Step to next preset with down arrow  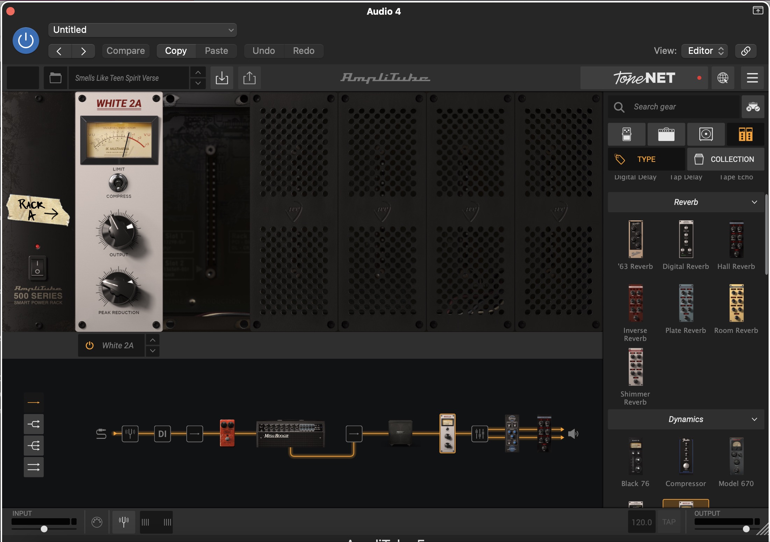pos(198,83)
